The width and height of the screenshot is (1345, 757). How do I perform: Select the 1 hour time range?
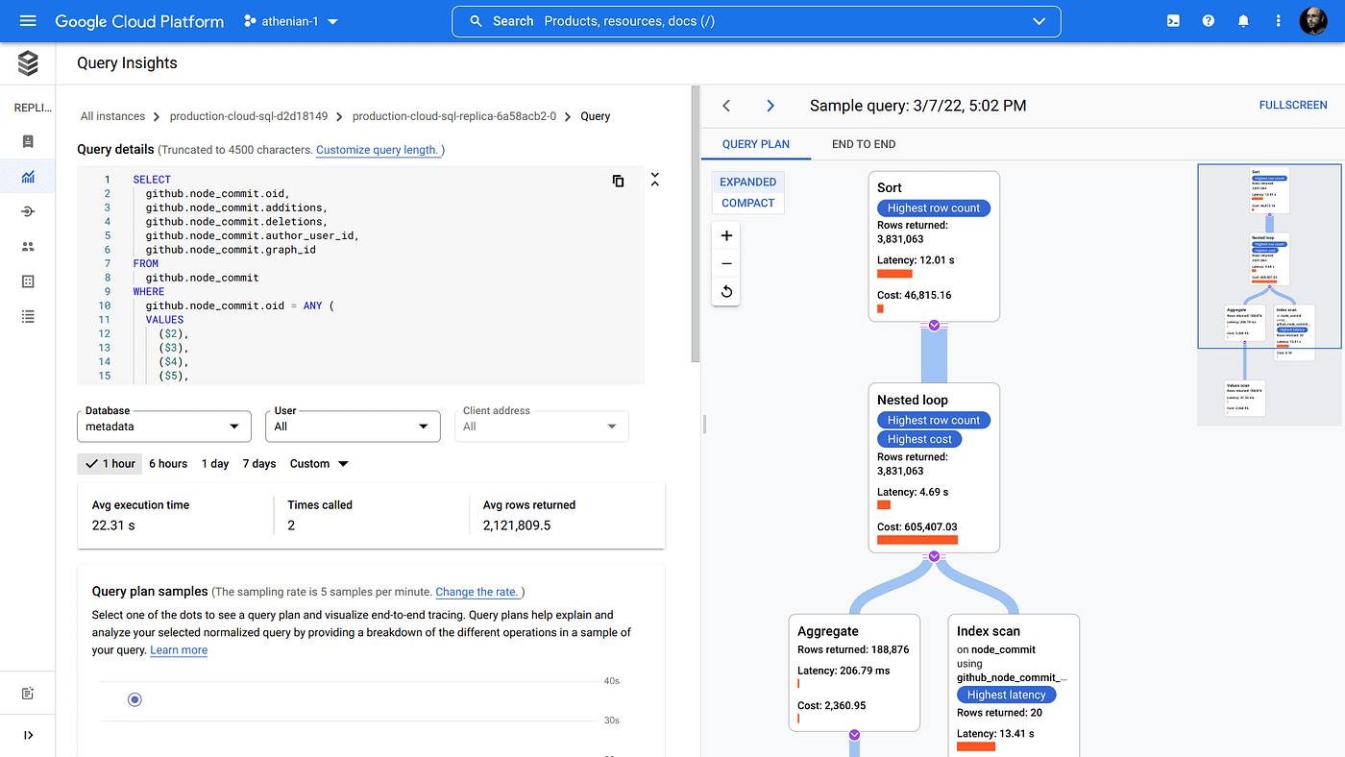point(110,464)
